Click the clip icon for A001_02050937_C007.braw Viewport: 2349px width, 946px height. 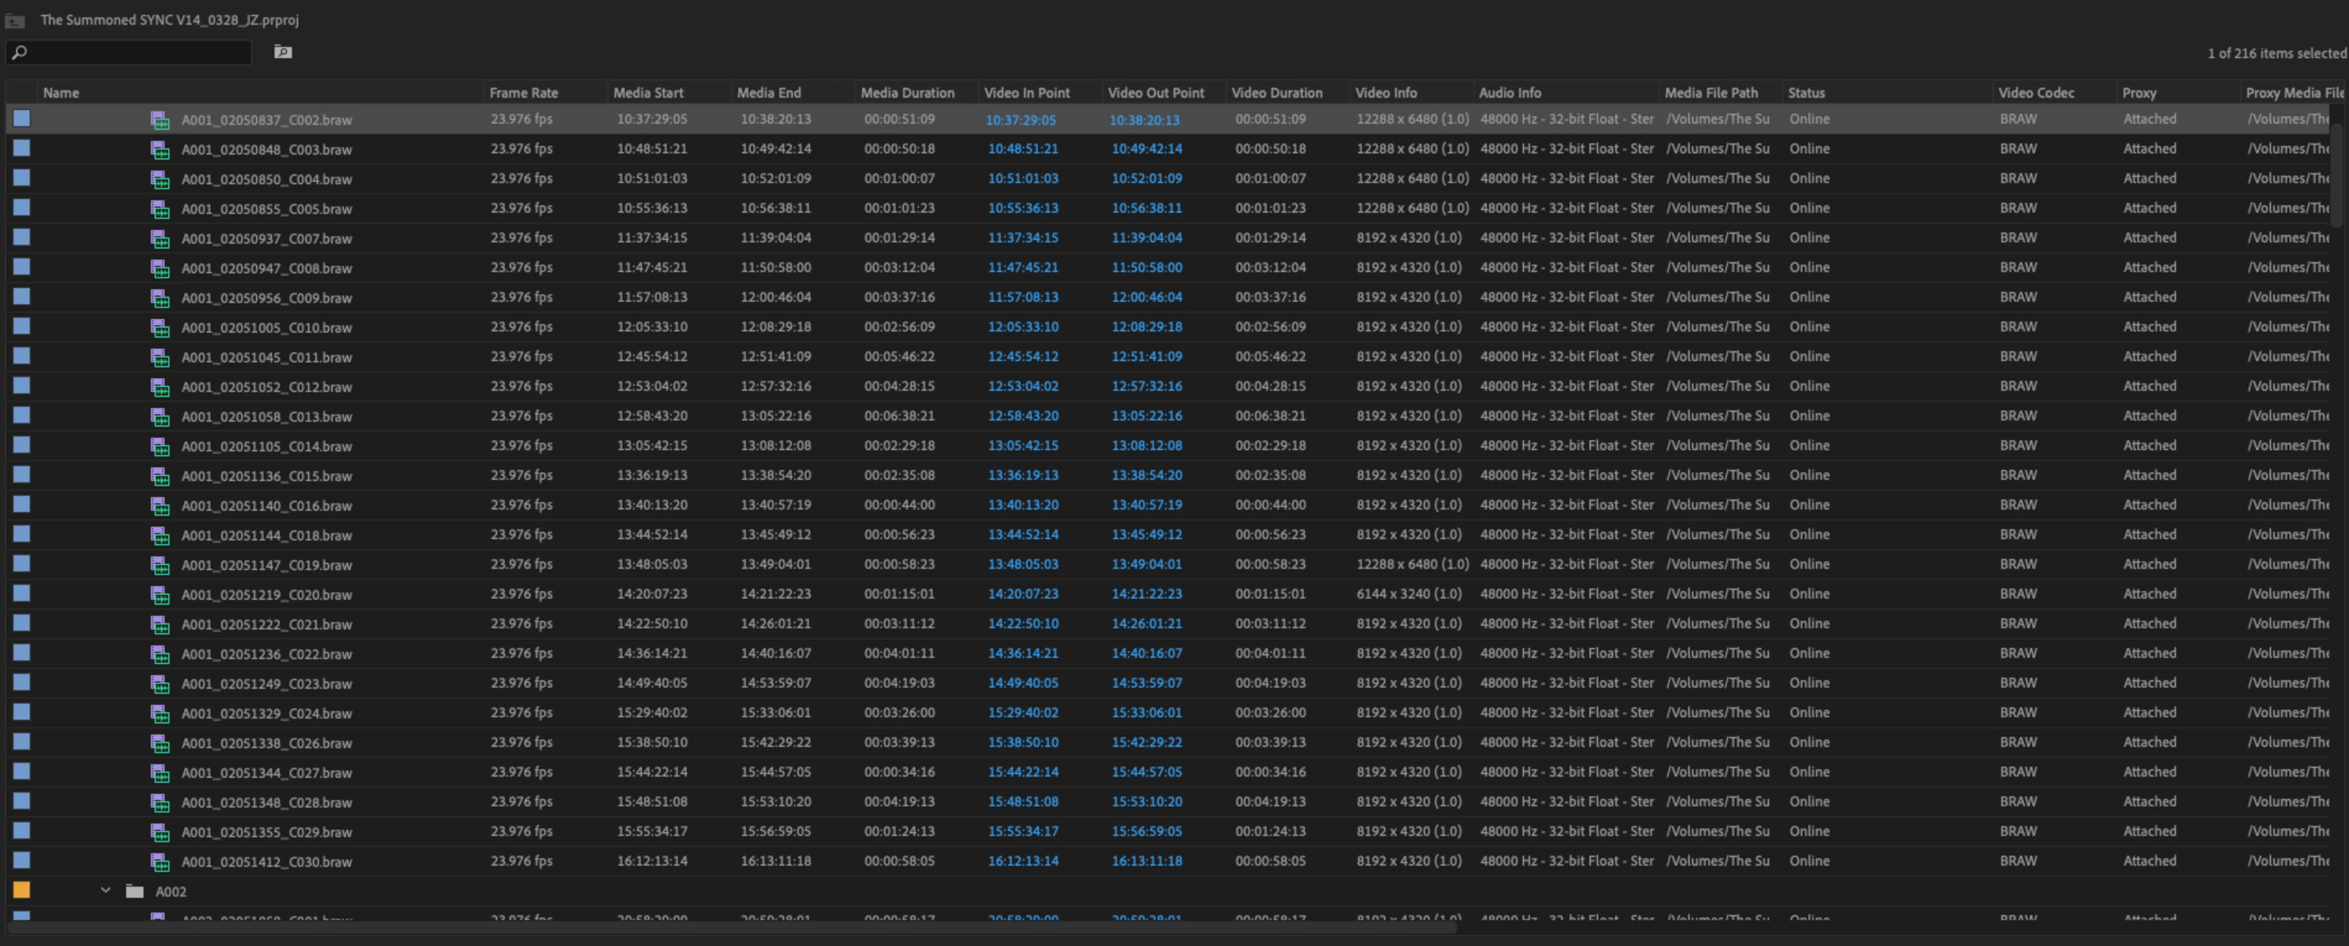point(160,239)
